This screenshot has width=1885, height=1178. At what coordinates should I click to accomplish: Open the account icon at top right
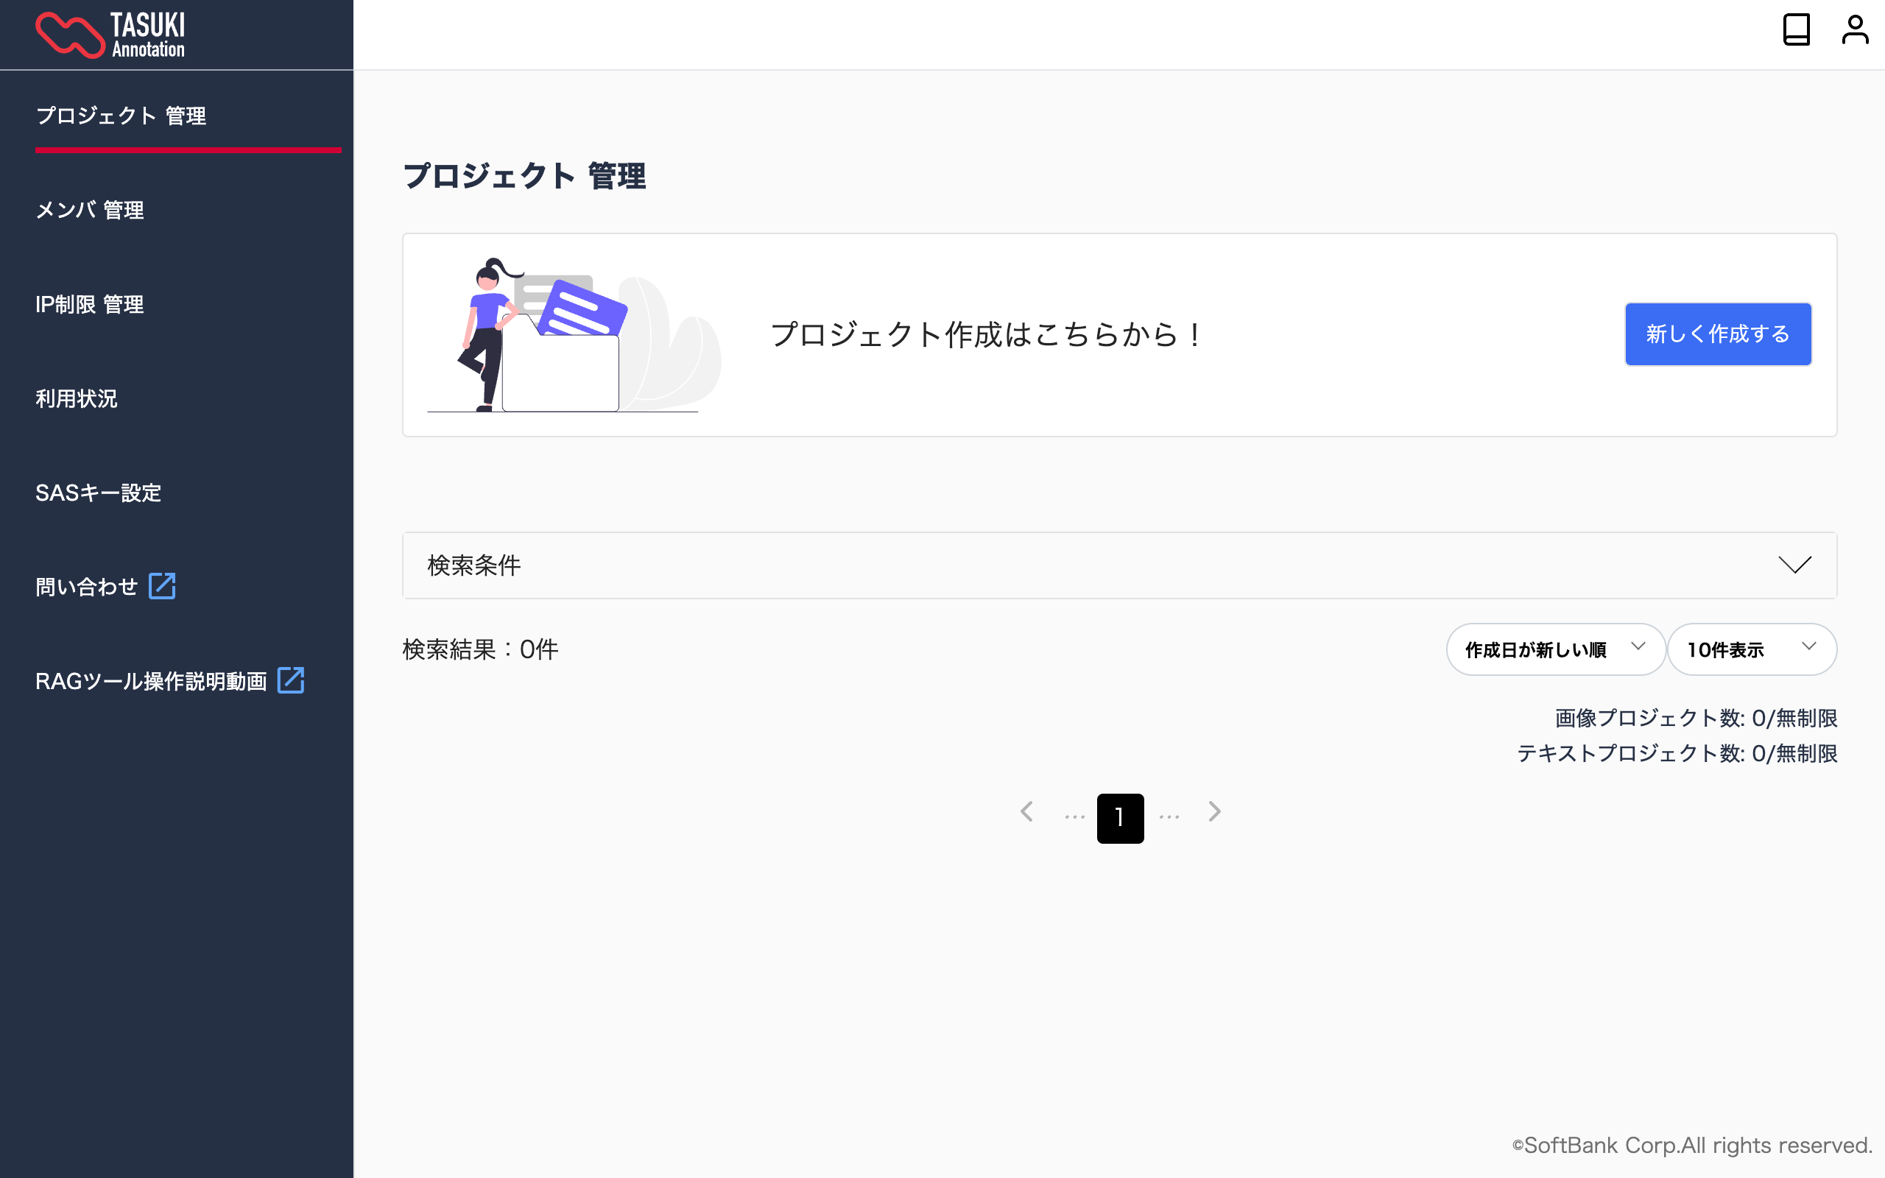tap(1856, 29)
